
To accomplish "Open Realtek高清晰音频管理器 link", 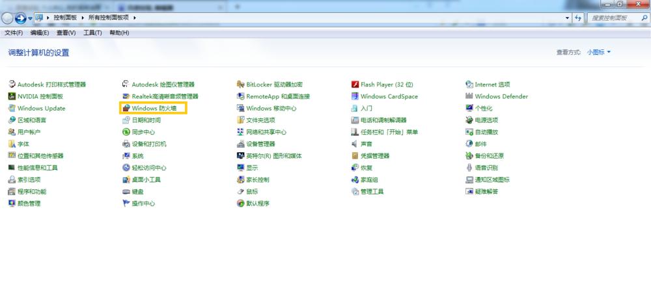I will (x=165, y=96).
